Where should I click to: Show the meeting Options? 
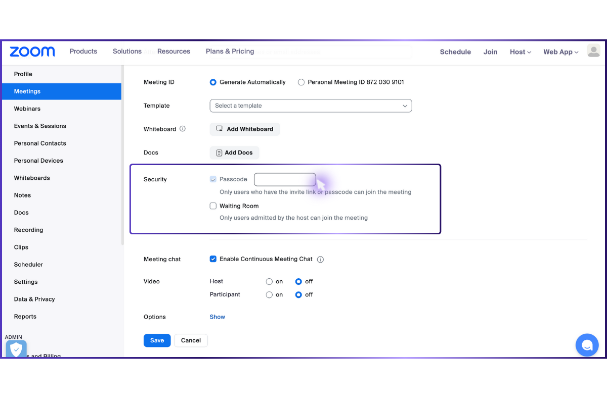coord(218,317)
